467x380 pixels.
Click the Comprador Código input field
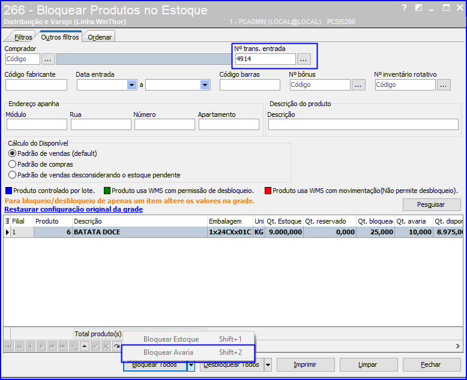(23, 59)
